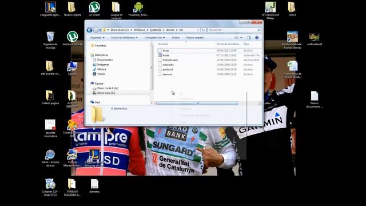Select Disco Local A (A:) in navigation pane
Screen dimensions: 366x206
pyautogui.click(x=108, y=88)
